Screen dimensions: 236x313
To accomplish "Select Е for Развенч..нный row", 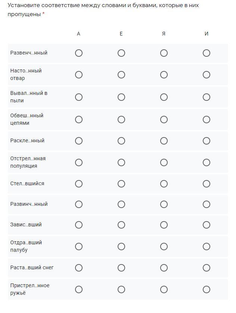I will click(x=121, y=53).
